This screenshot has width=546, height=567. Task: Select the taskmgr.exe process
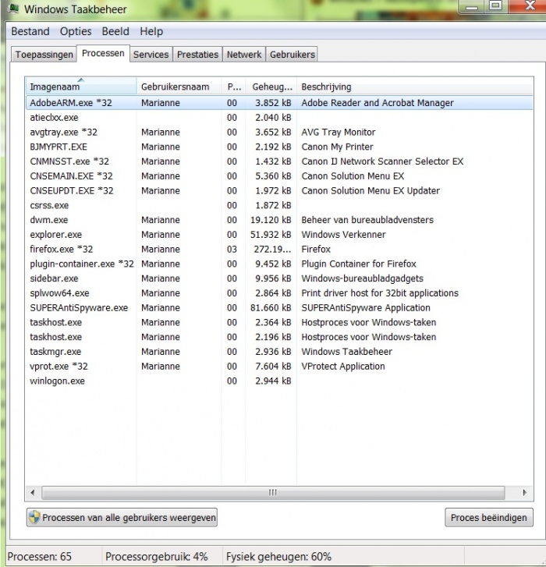point(279,352)
